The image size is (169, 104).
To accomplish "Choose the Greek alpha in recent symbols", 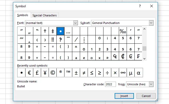I will 138,73.
